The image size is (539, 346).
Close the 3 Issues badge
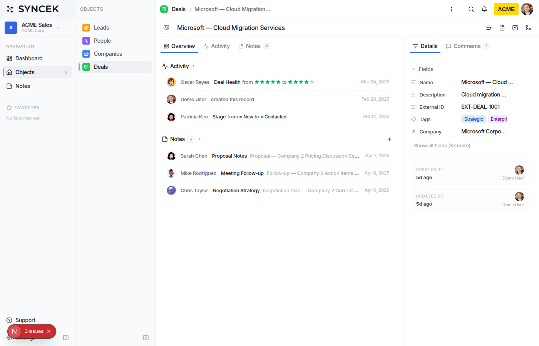click(49, 331)
